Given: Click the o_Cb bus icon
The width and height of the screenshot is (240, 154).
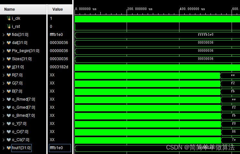Looking at the screenshot, I should [x=9, y=140].
